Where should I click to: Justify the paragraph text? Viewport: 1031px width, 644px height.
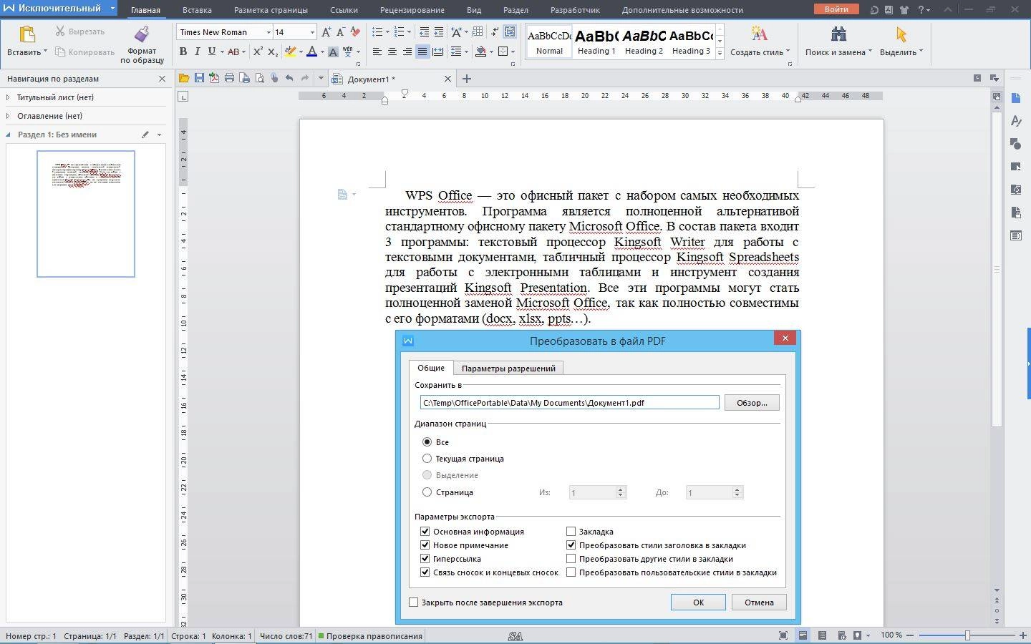(x=422, y=52)
